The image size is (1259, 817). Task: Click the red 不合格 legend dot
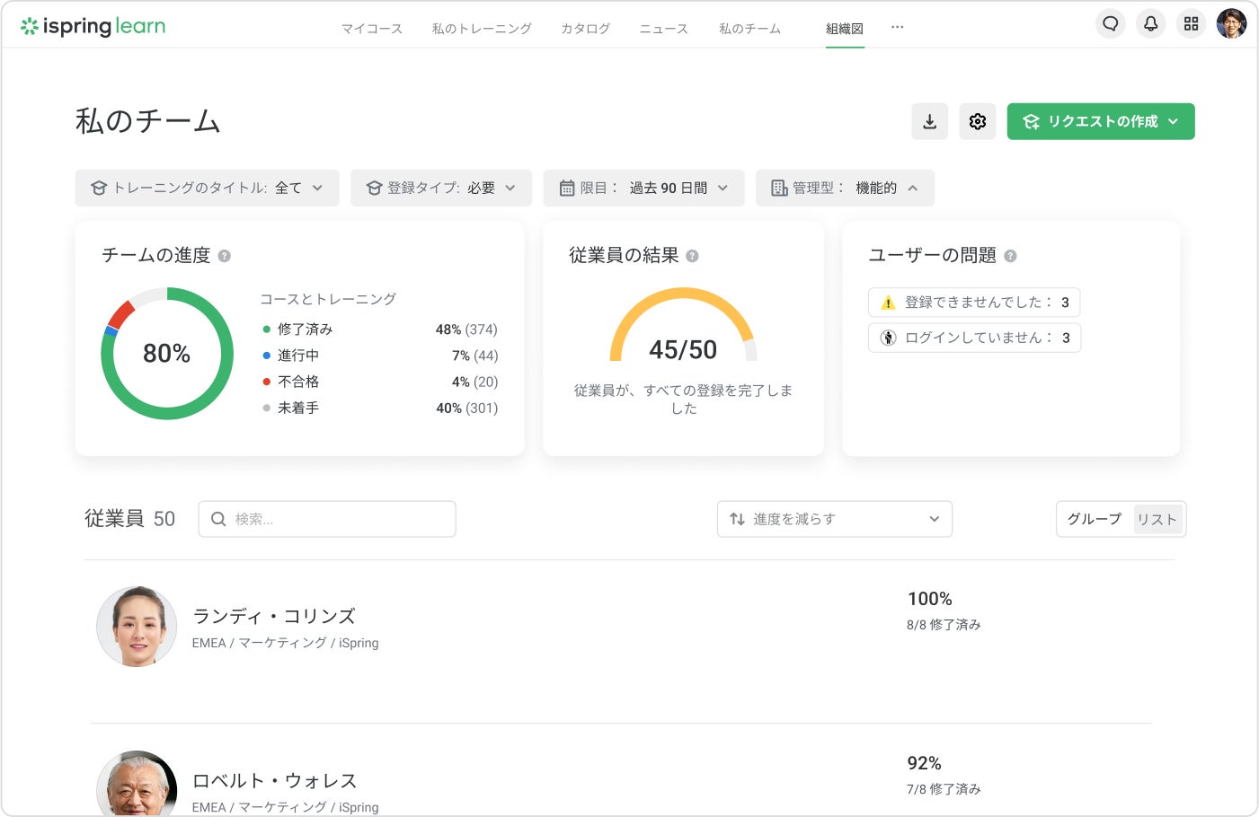[x=266, y=382]
